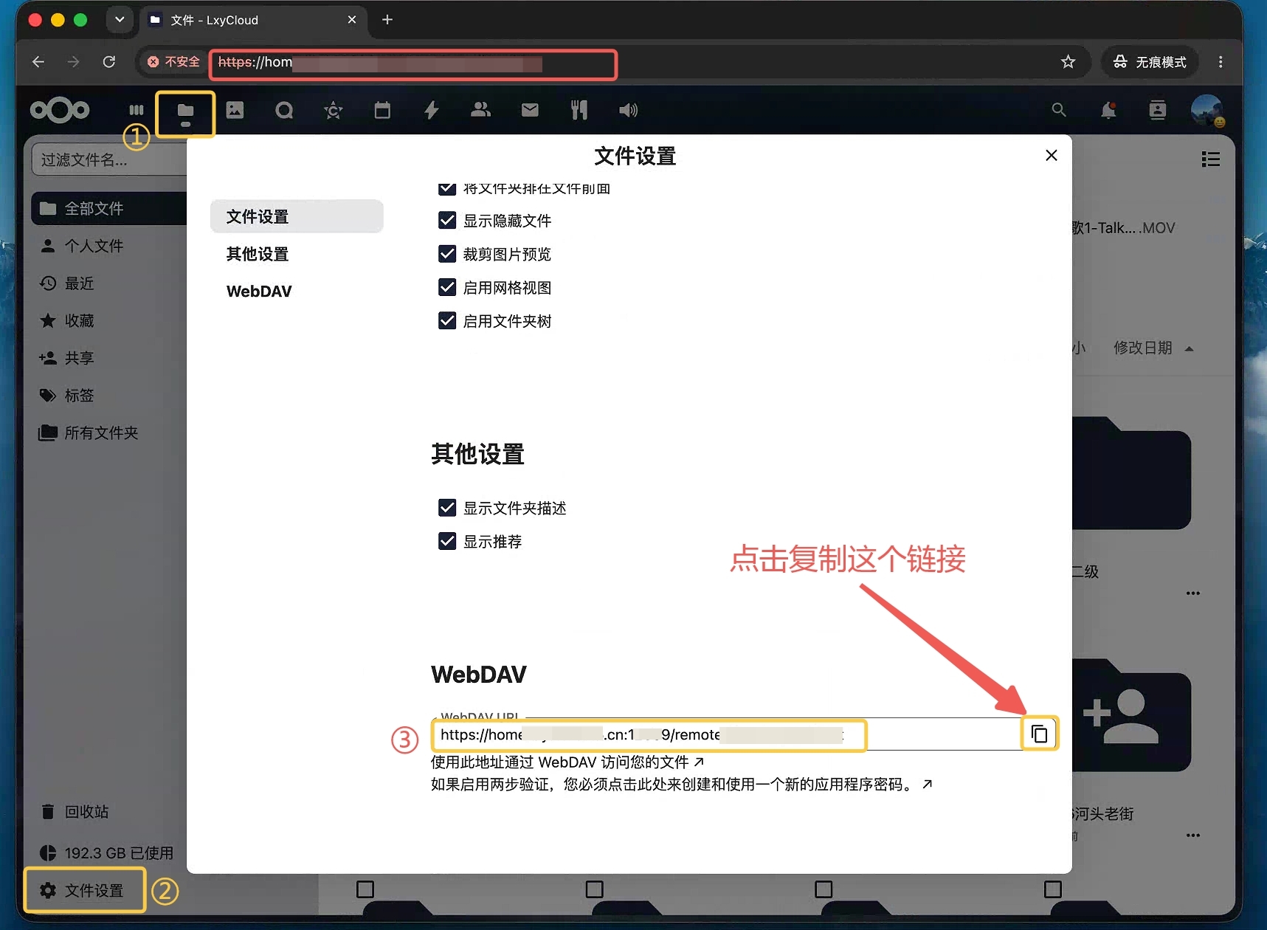This screenshot has height=930, width=1267.
Task: Close the 文件 - LxyCloud browser tab
Action: [x=352, y=20]
